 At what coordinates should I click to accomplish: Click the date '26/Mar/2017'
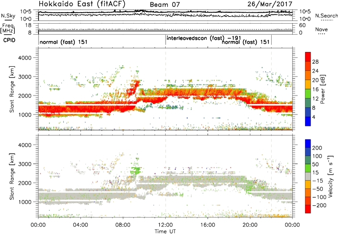(270, 4)
